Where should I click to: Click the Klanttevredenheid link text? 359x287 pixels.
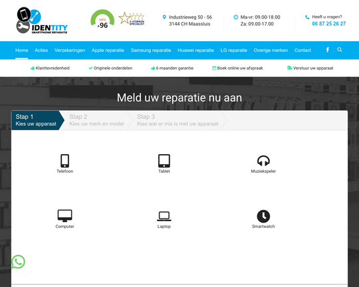[53, 68]
